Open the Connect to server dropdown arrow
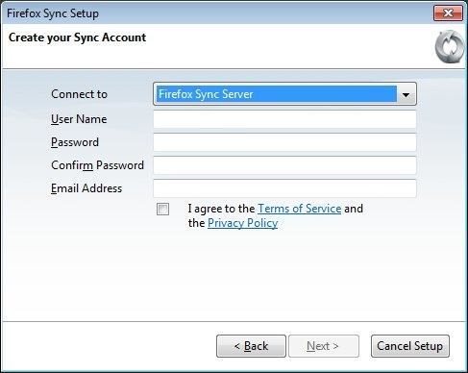Image resolution: width=468 pixels, height=373 pixels. pyautogui.click(x=406, y=94)
